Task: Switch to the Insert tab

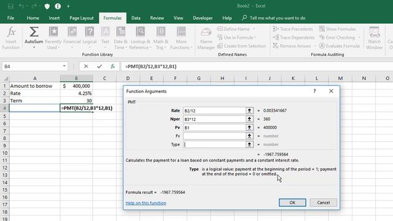Action: click(54, 18)
